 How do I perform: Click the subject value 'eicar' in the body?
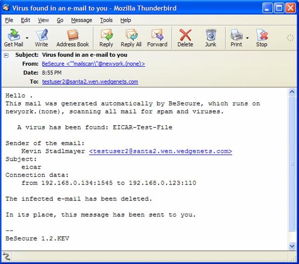click(31, 167)
